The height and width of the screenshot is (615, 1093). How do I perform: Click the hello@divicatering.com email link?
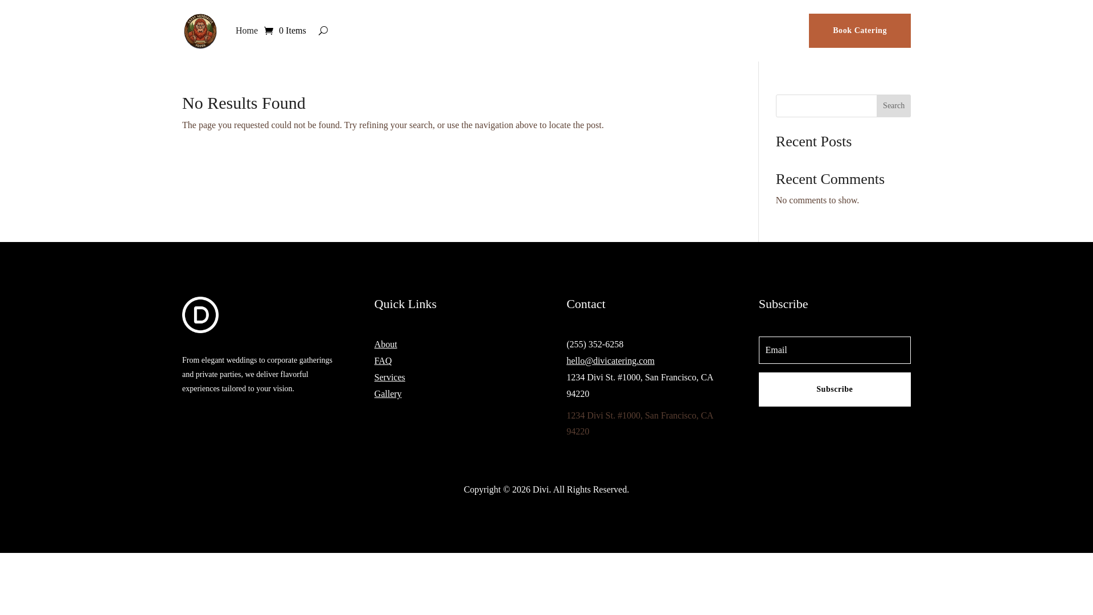click(610, 361)
